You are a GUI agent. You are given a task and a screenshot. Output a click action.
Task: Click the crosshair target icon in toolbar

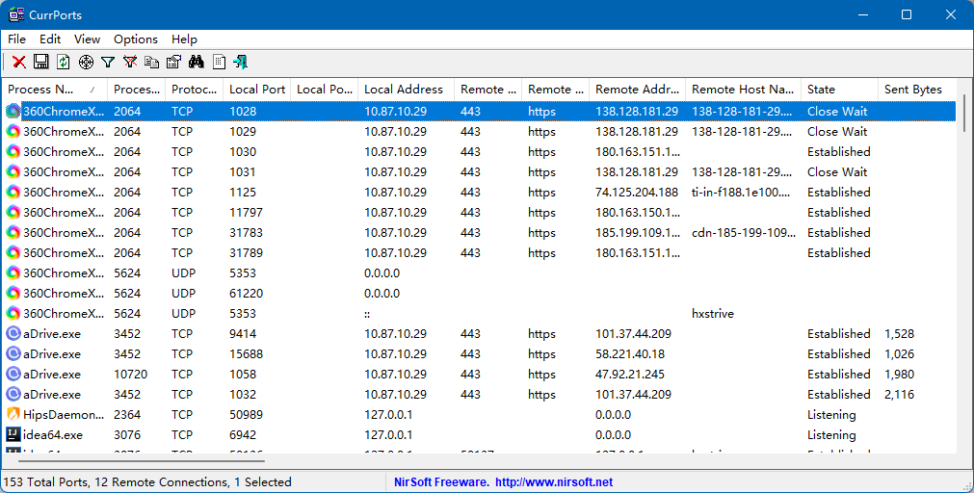[x=86, y=62]
